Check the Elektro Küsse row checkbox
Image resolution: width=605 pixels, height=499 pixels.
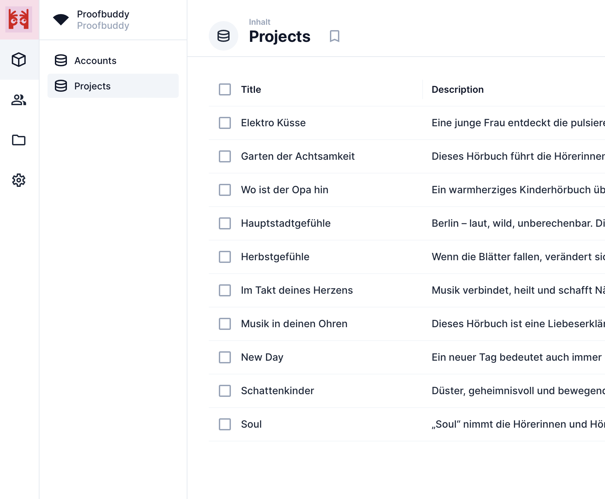click(x=225, y=123)
